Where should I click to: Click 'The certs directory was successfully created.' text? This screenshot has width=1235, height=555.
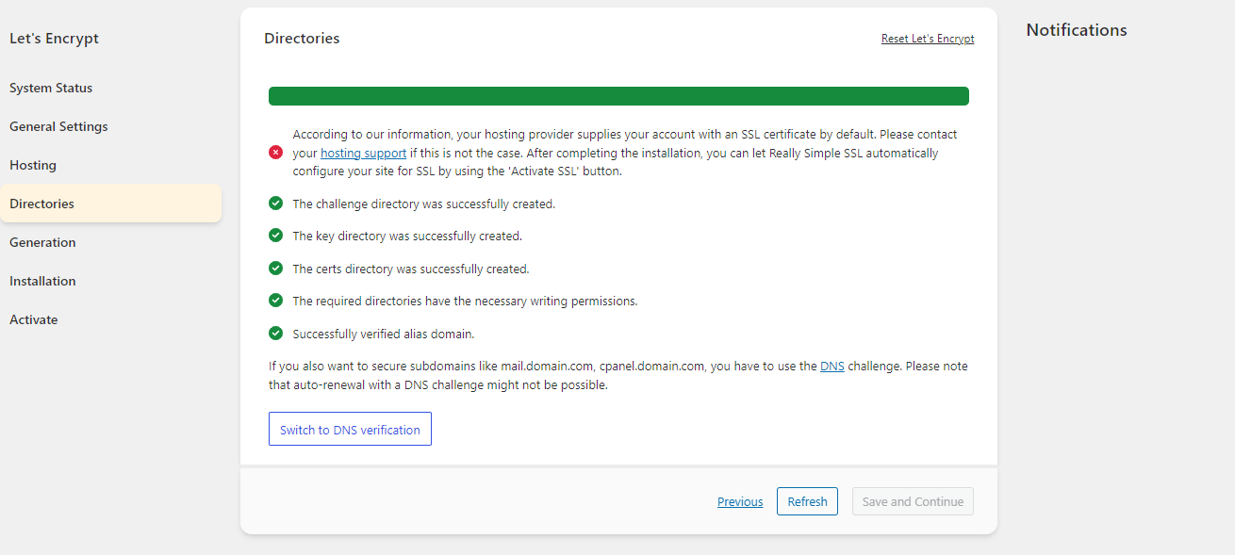411,269
